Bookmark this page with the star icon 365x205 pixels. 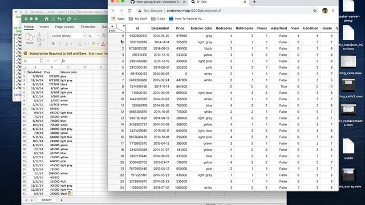point(315,11)
